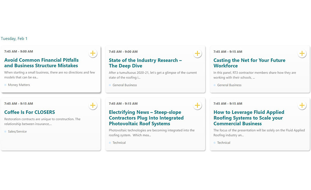
Task: Add Avoid Common Financial Pitfalls session via plus icon
Action: pyautogui.click(x=93, y=53)
